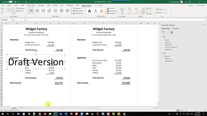
Task: Expand the Insert Shapes gallery arrow
Action: pos(15,13)
